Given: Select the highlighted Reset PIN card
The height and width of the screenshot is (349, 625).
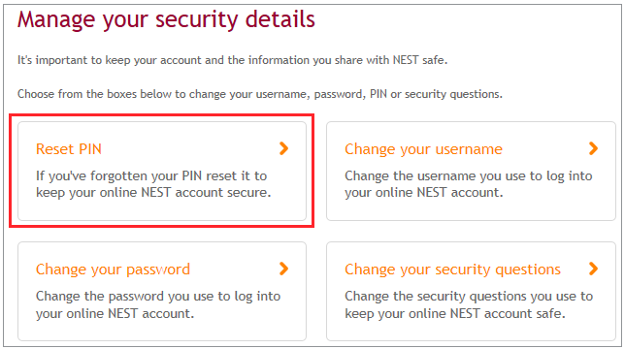Looking at the screenshot, I should [x=162, y=171].
